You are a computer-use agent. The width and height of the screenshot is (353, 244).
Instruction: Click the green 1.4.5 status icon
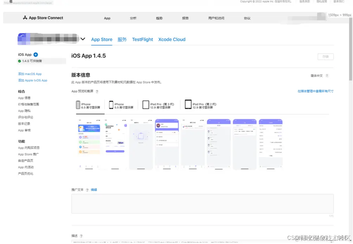pyautogui.click(x=19, y=61)
